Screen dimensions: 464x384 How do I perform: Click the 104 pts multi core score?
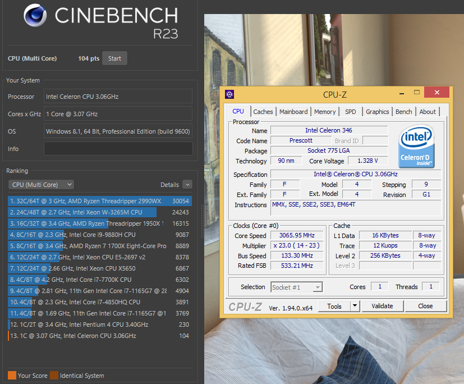[x=89, y=58]
